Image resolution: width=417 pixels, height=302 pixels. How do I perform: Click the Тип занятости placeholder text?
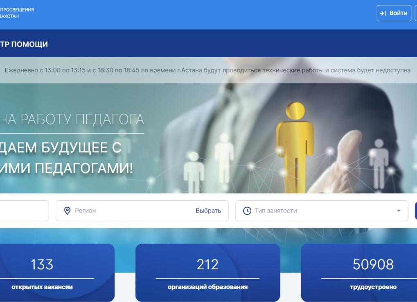[x=275, y=210]
